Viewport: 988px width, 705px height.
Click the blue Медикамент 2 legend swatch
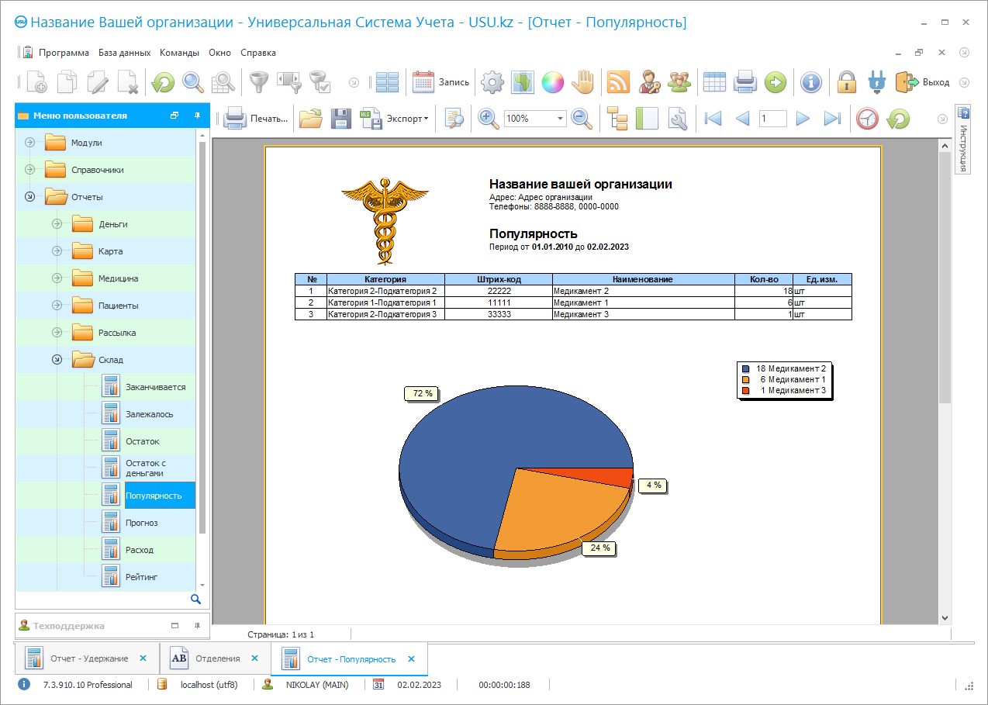click(x=746, y=368)
